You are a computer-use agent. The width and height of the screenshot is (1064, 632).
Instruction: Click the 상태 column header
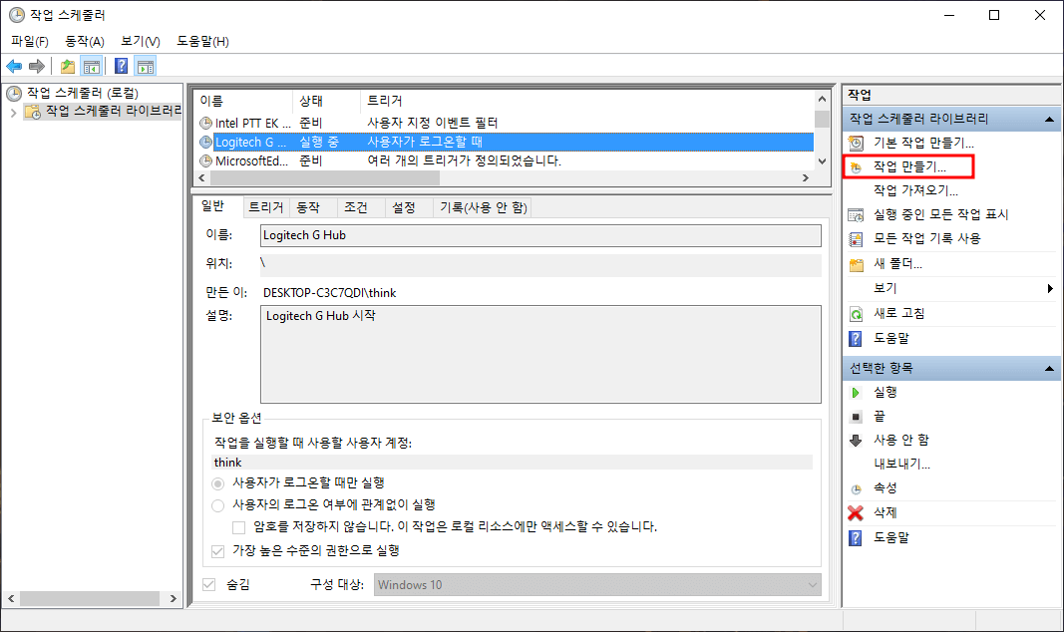326,101
